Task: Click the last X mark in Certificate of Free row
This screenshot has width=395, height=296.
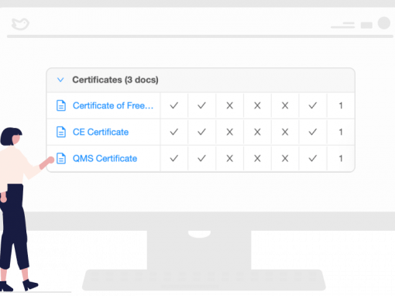Action: tap(285, 105)
